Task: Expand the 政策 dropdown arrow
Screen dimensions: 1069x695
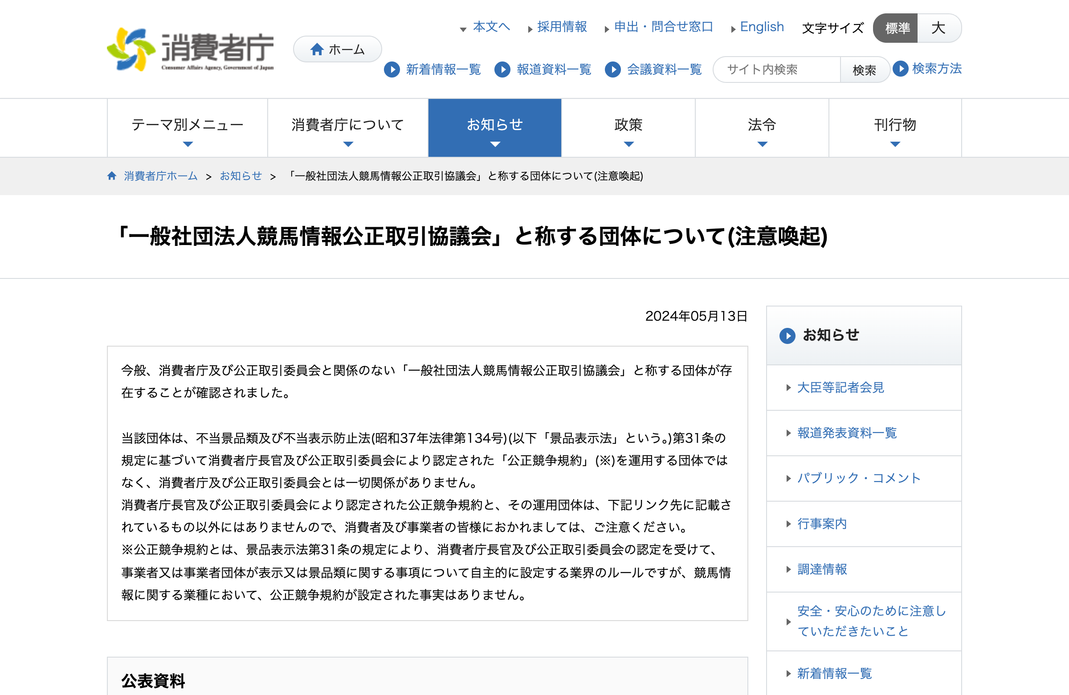Action: [629, 144]
